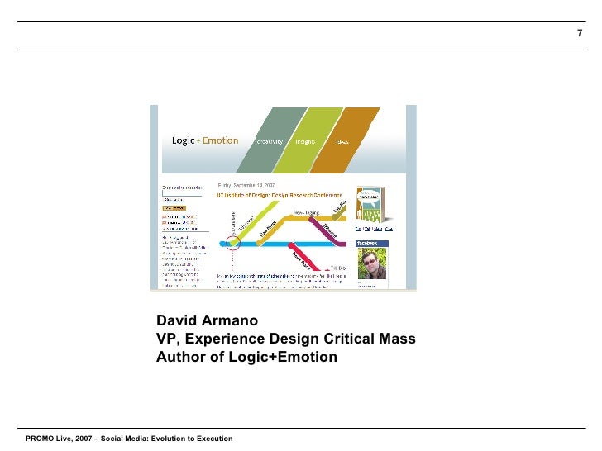Select the creativity banner stripe

point(271,140)
